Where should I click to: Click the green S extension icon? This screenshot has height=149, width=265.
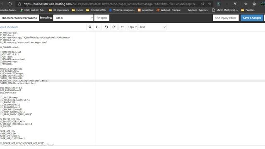tap(219, 4)
